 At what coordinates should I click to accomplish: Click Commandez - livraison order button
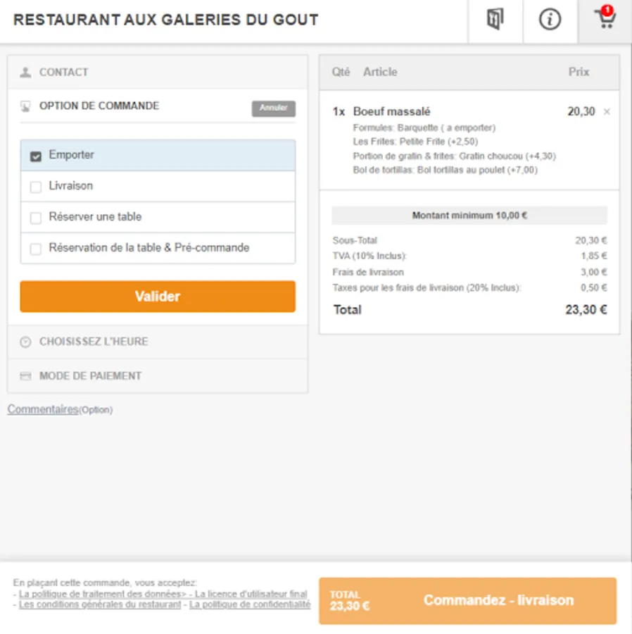click(498, 601)
